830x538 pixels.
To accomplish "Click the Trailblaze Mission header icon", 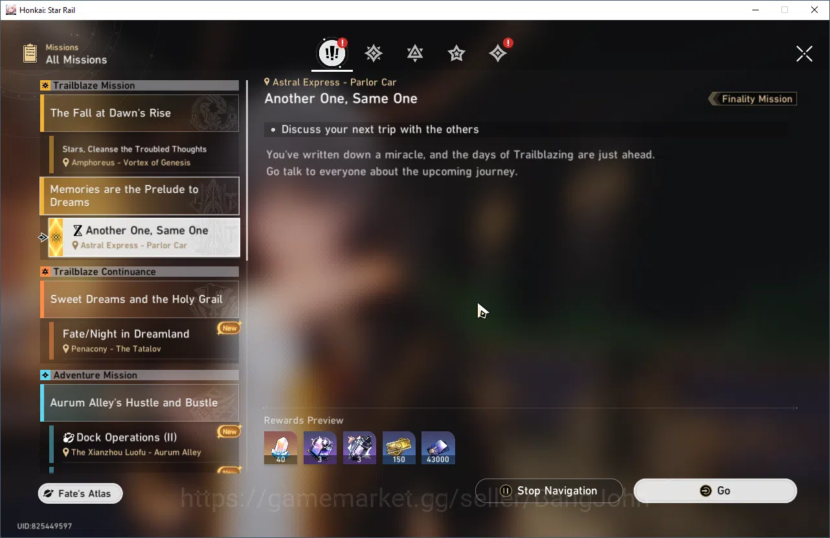I will tap(45, 85).
